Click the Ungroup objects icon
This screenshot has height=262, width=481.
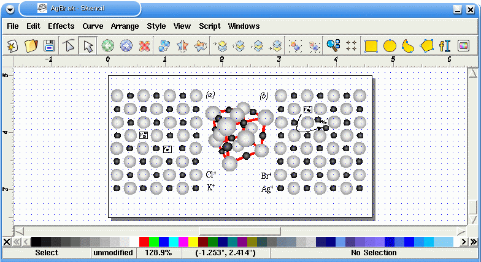tap(314, 46)
